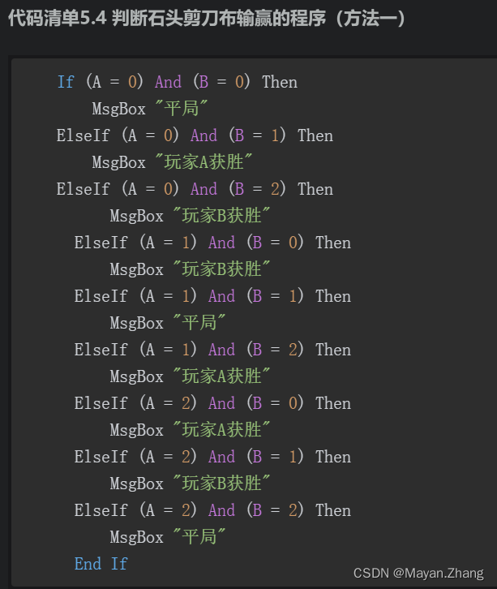Click the line "ElseIf (A = 2) And (B = 1) Then"

click(212, 457)
